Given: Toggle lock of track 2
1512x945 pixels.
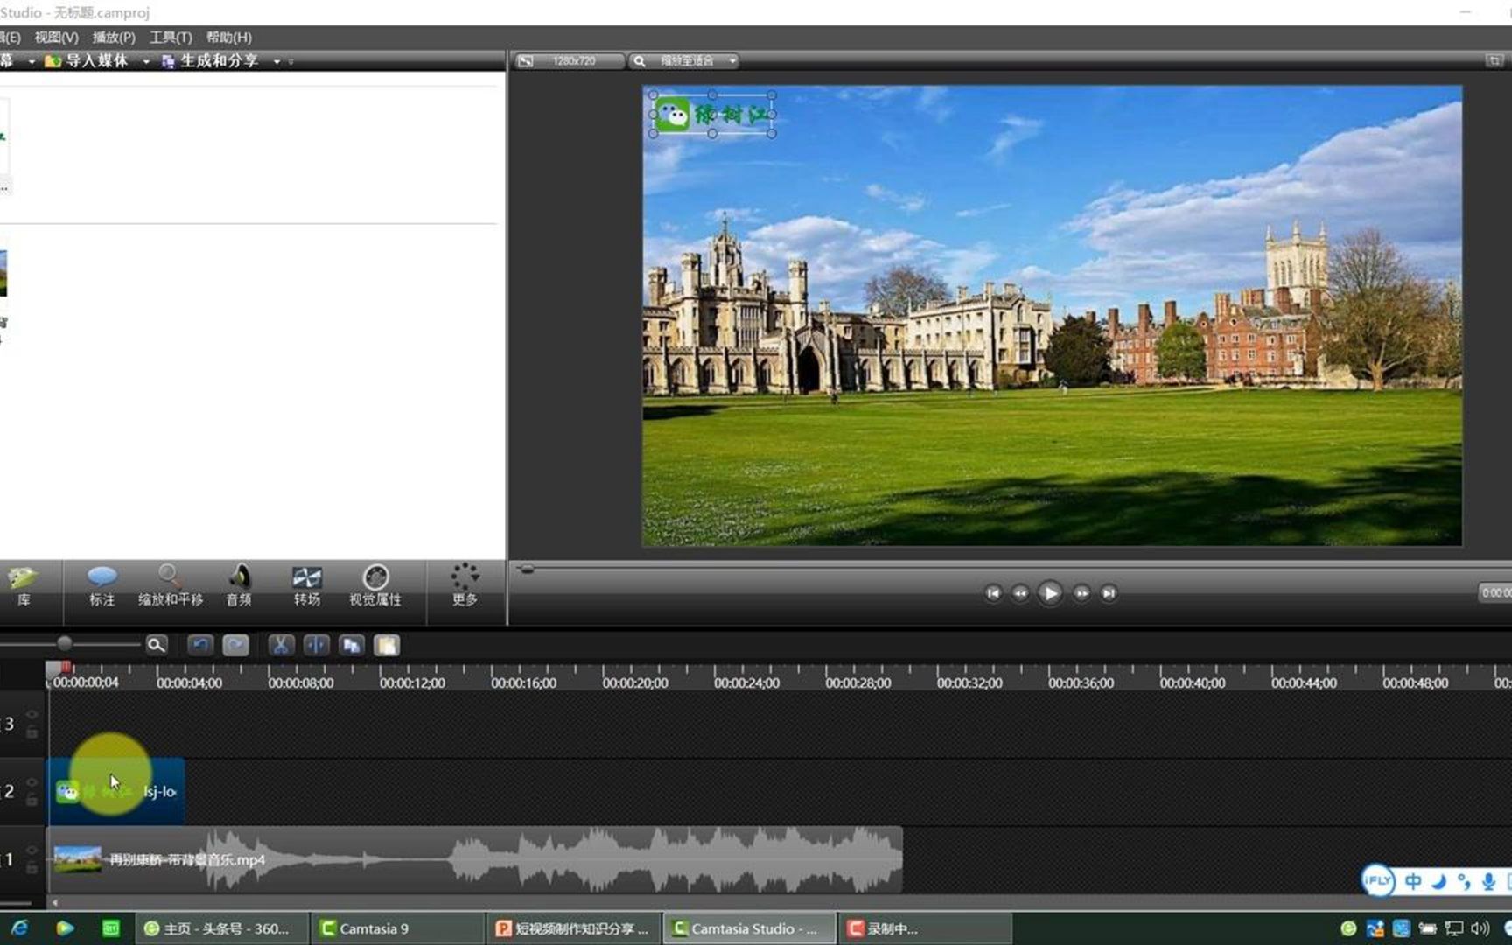Looking at the screenshot, I should coord(31,800).
